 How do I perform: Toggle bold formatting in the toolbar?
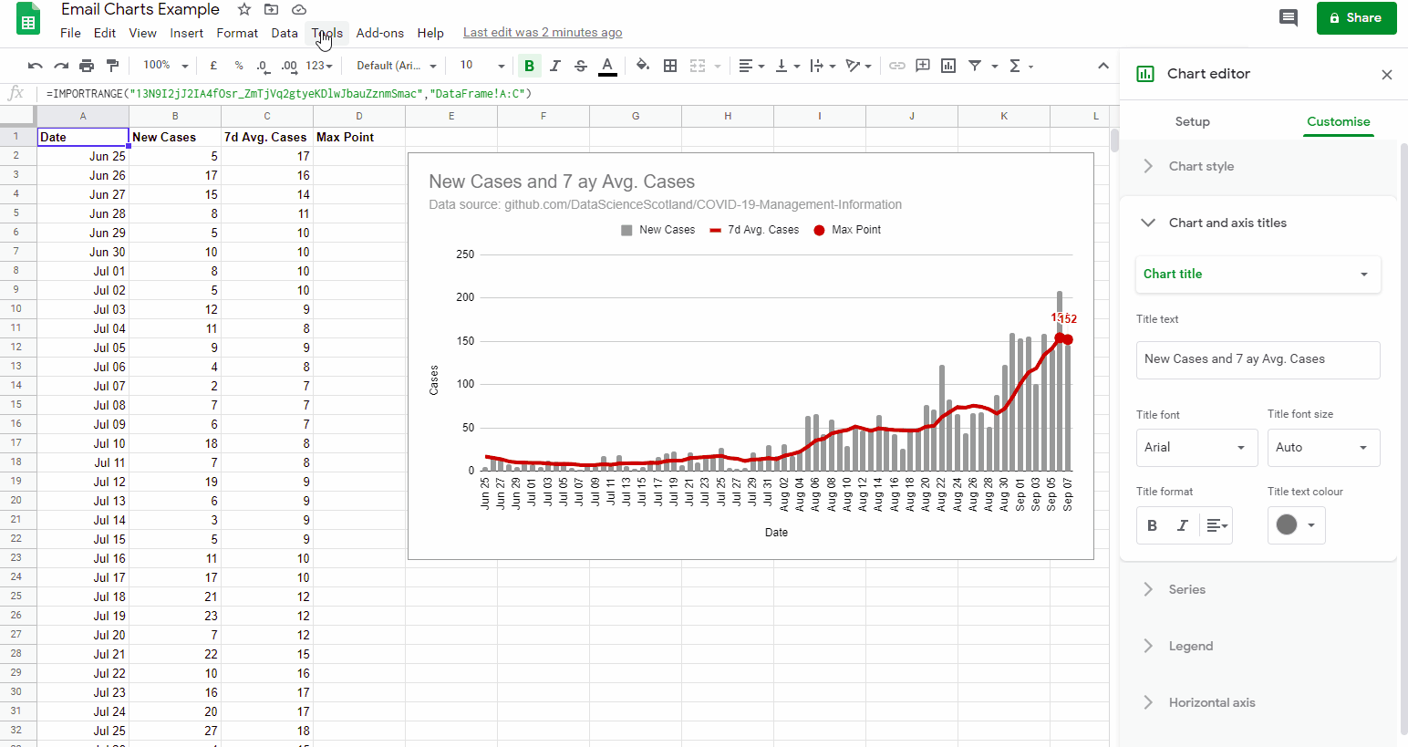tap(529, 66)
